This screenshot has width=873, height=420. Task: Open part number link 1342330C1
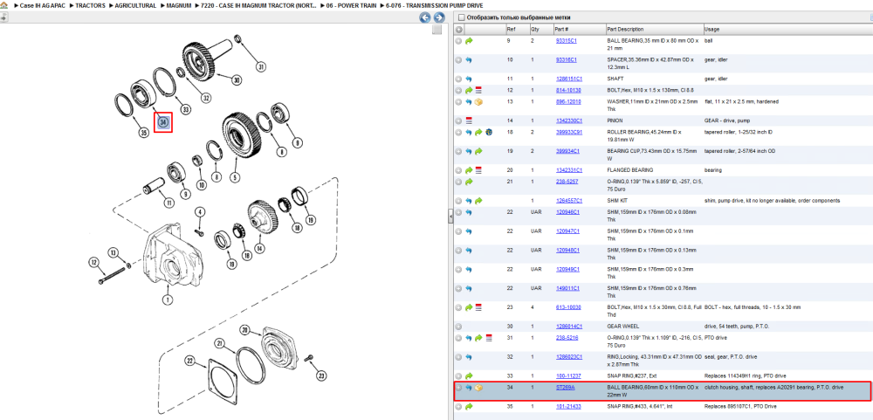click(x=568, y=120)
